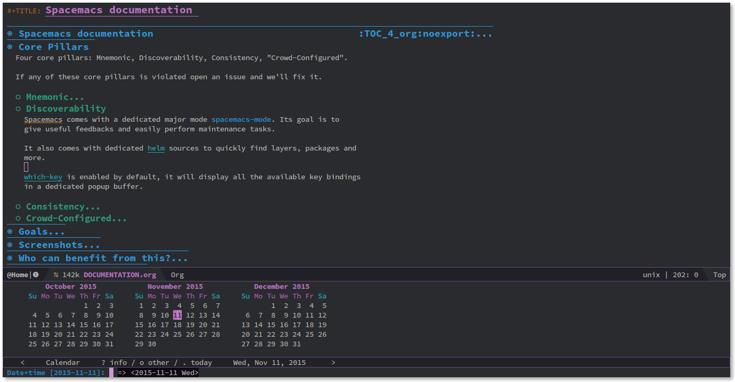Click the window number 1 modeline icon
735x382 pixels.
pos(36,275)
